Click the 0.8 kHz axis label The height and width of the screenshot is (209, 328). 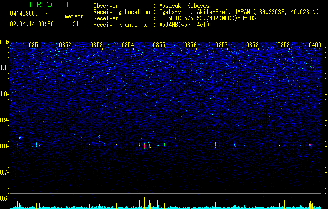point(5,146)
